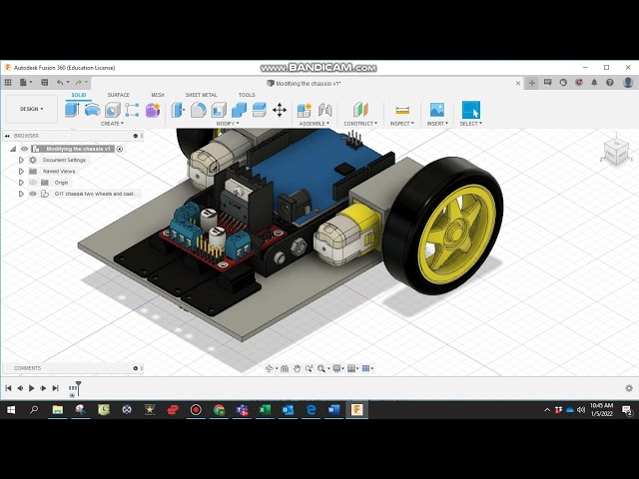Select the Joint tool

324,110
